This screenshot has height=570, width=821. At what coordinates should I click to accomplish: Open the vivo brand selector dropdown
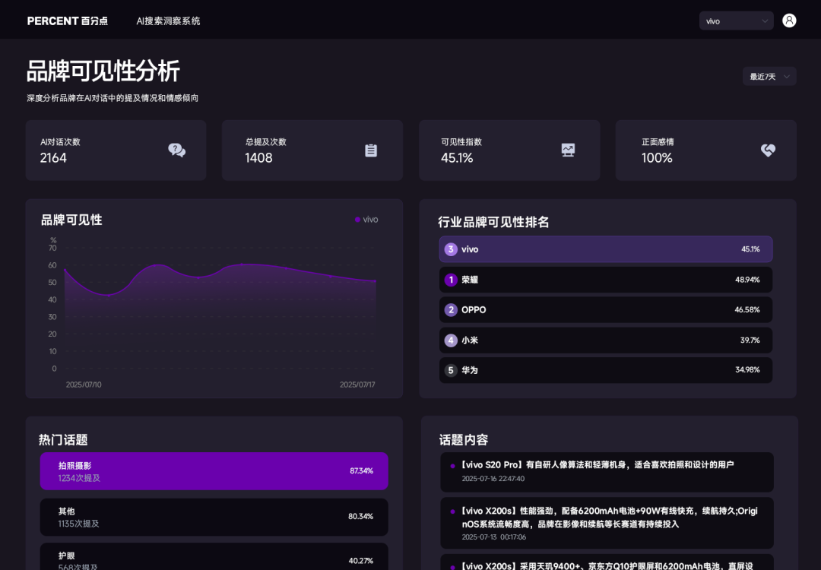[735, 20]
